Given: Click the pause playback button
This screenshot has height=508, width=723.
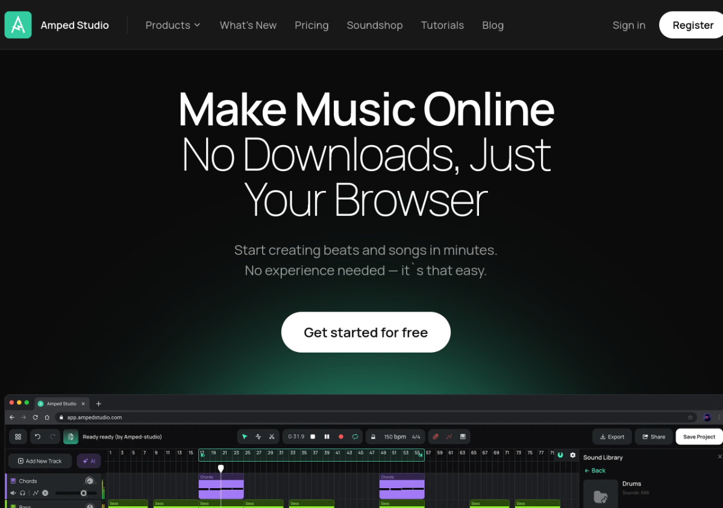Looking at the screenshot, I should 327,437.
